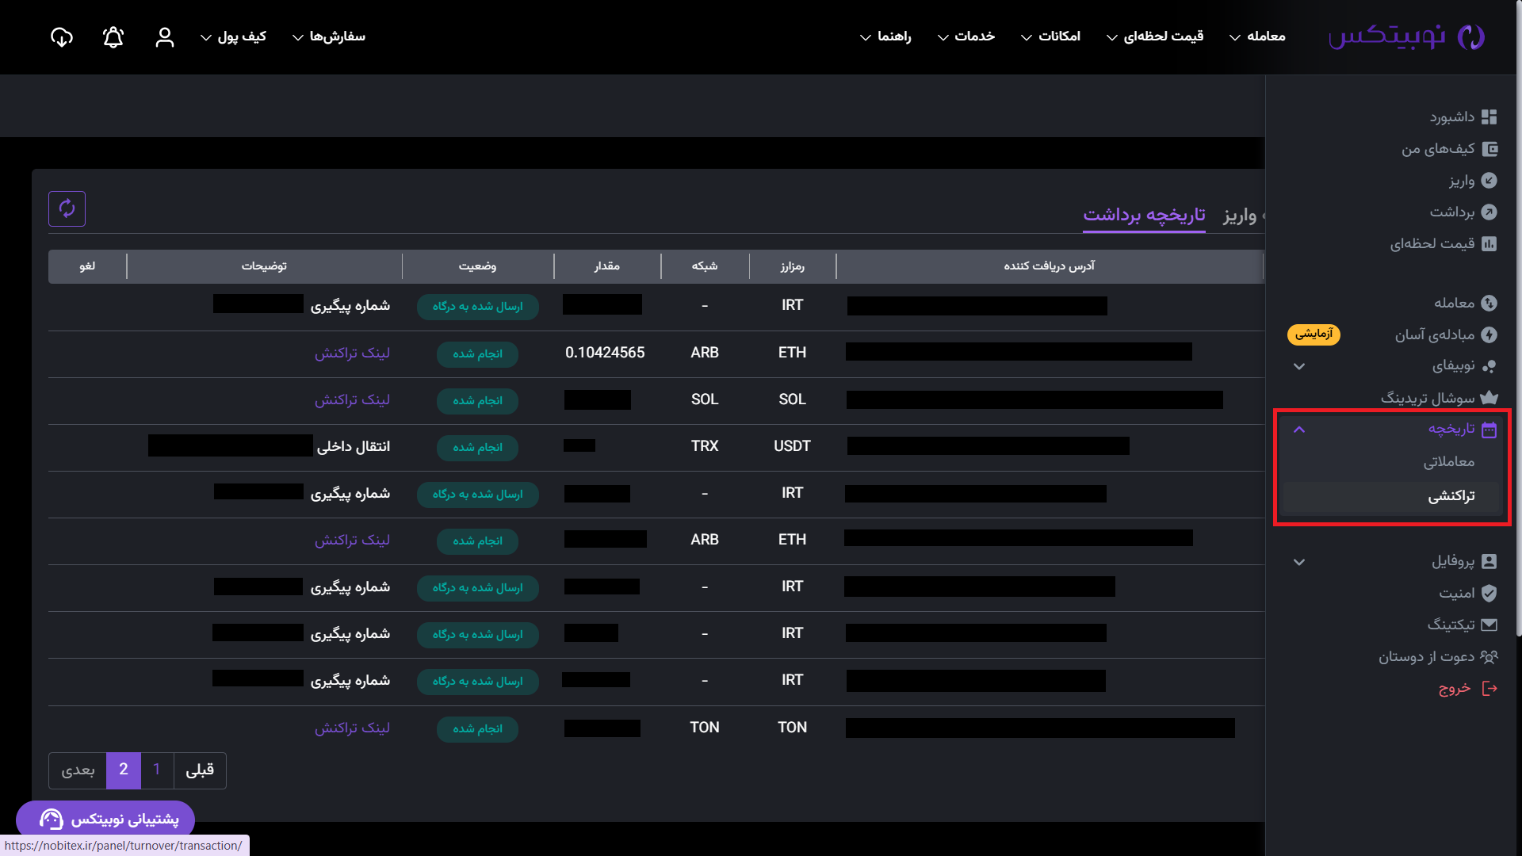Click the دعوت از دوستان people icon
Screen dimensions: 1522x856
(1489, 656)
